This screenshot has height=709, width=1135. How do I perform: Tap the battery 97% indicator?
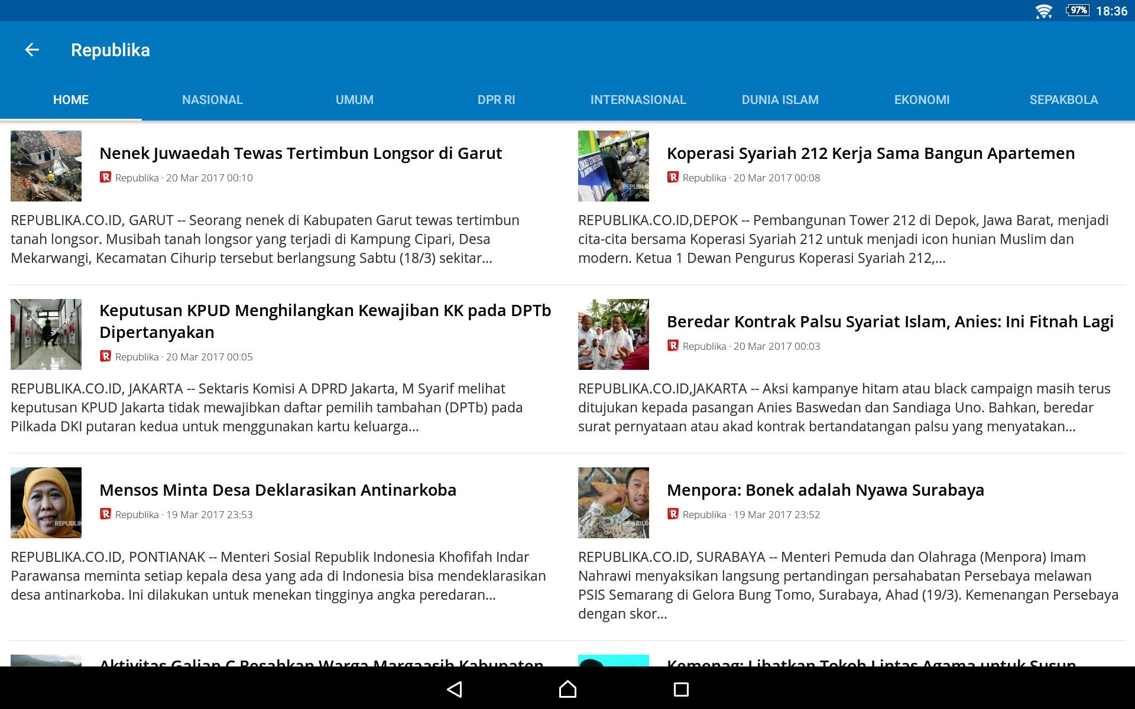(x=1078, y=11)
